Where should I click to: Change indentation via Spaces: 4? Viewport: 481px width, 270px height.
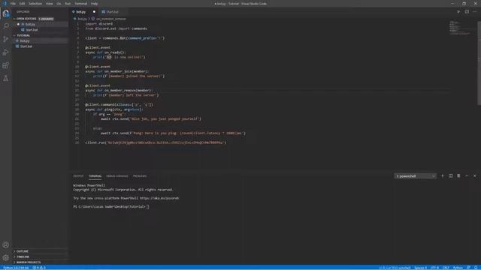pos(421,268)
